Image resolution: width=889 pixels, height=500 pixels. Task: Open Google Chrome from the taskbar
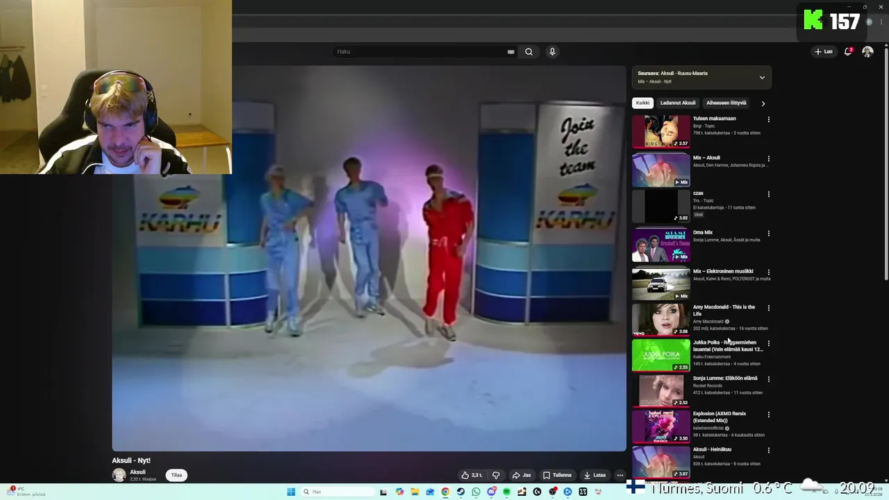point(445,492)
